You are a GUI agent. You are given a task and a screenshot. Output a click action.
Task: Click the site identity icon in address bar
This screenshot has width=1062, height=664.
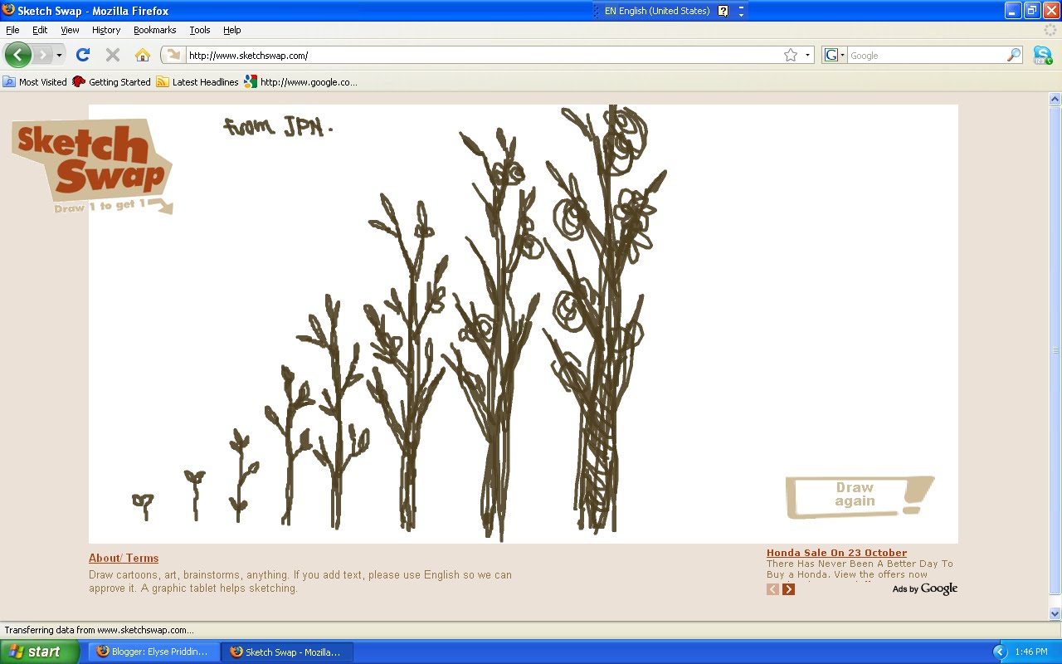[x=173, y=56]
